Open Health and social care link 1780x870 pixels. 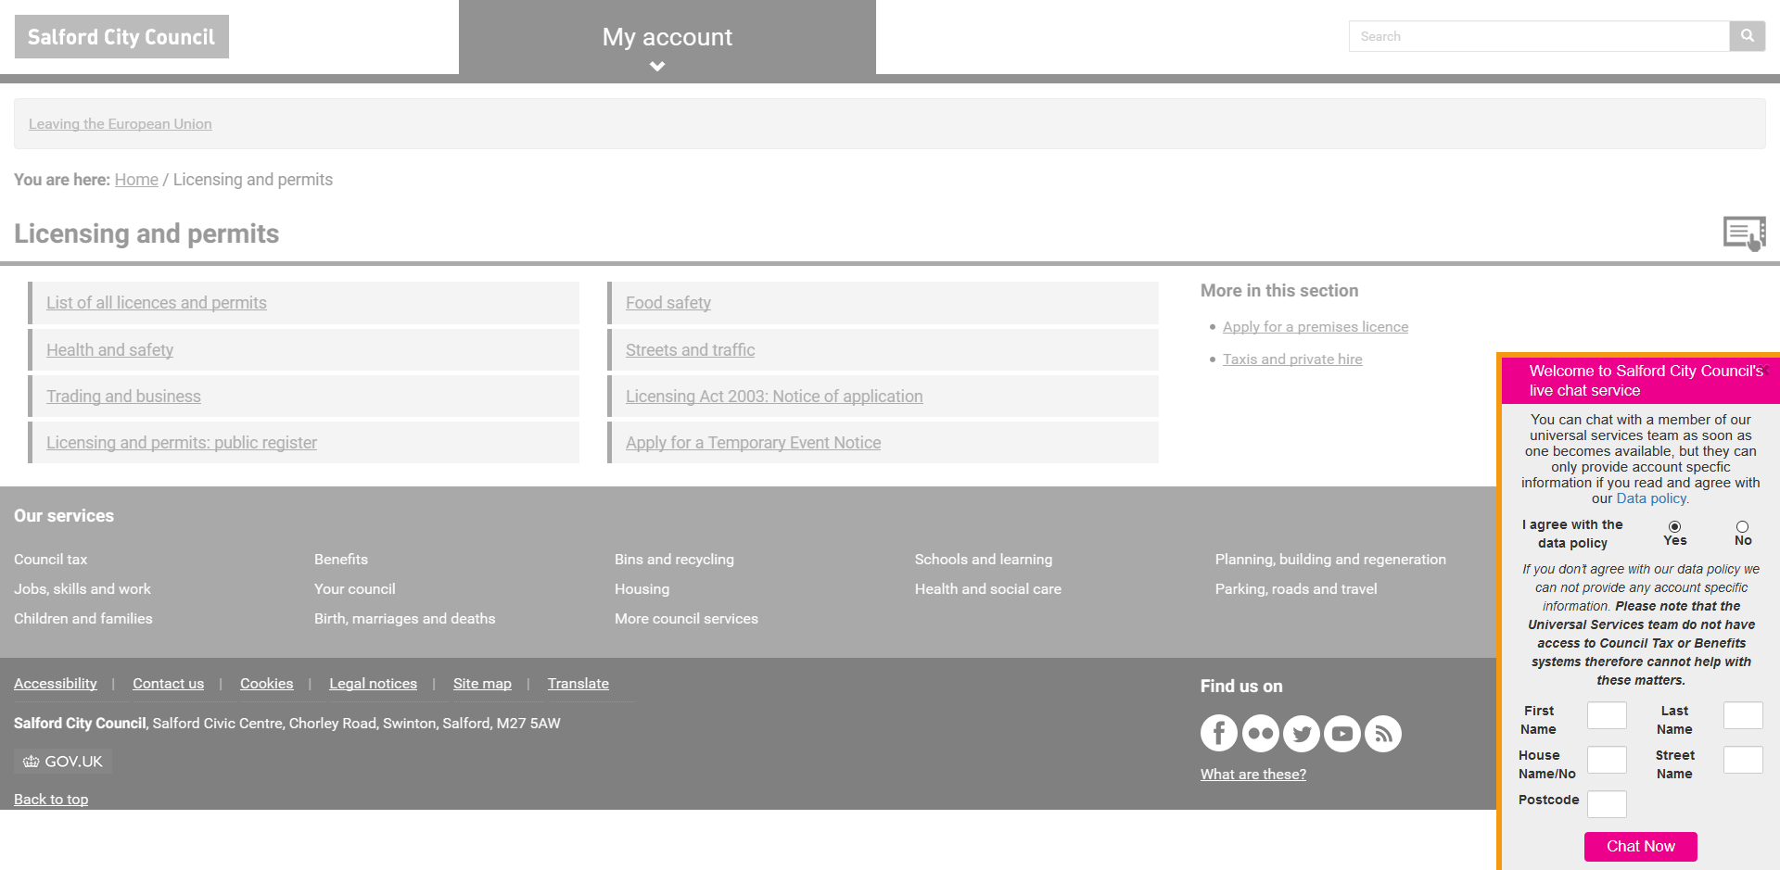click(988, 589)
